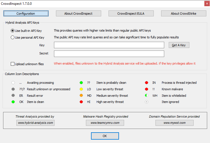Image resolution: width=210 pixels, height=143 pixels.
Task: Click 'Domain Reputation Service provided' text
Action: (x=174, y=116)
